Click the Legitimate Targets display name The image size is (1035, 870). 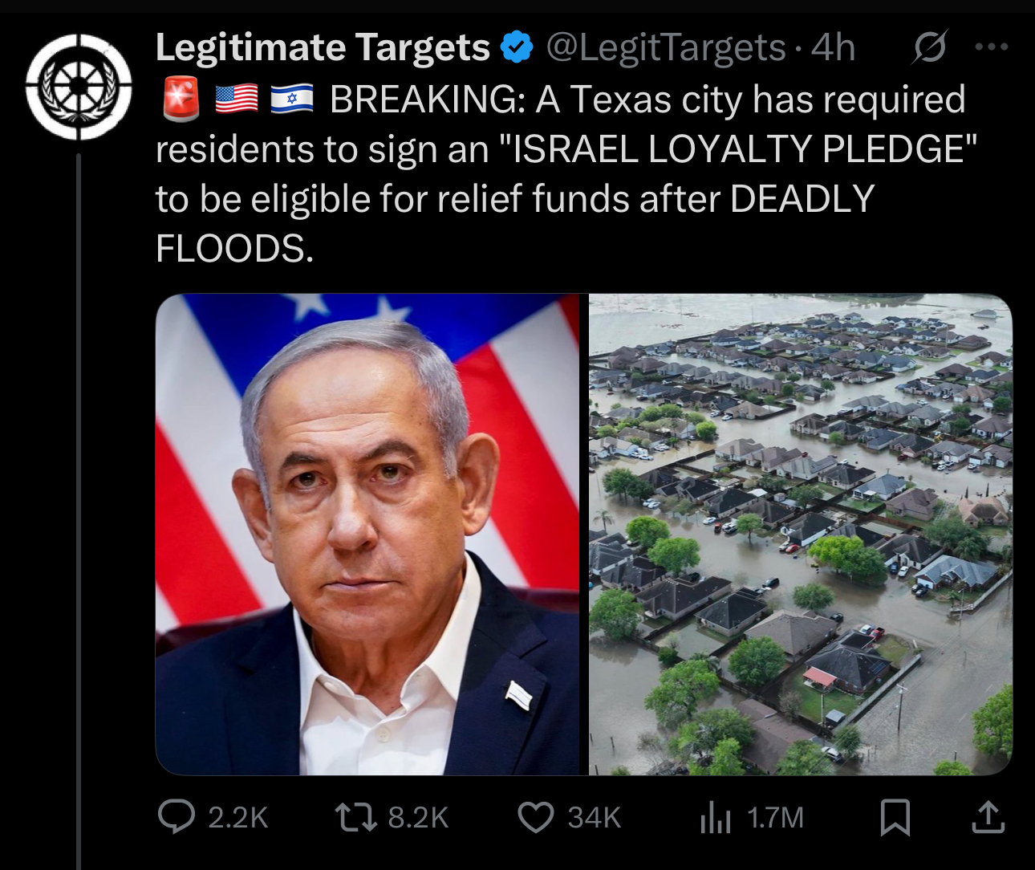click(323, 47)
